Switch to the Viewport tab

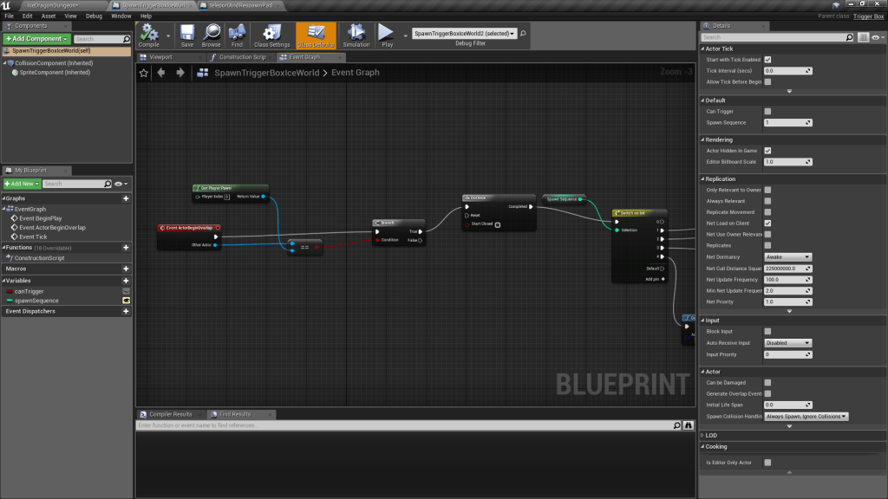(161, 57)
